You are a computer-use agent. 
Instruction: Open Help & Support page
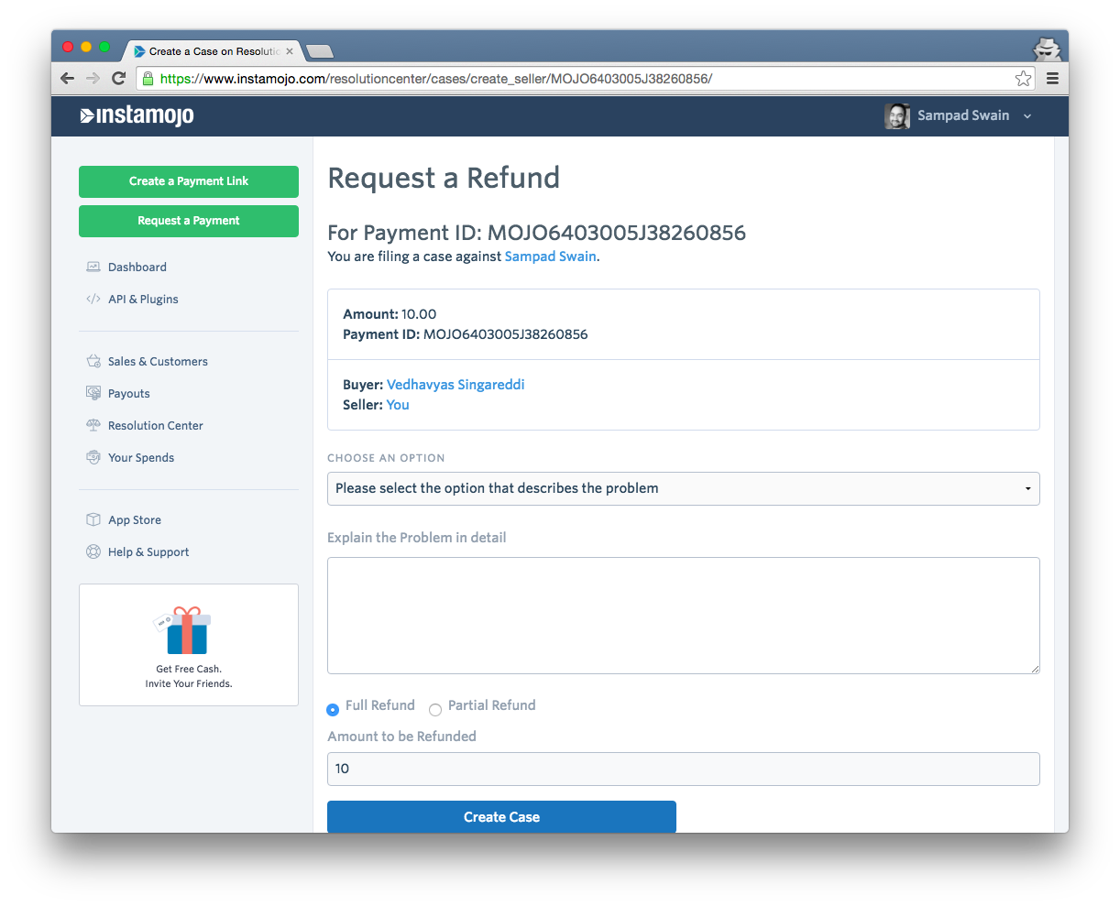[x=148, y=551]
